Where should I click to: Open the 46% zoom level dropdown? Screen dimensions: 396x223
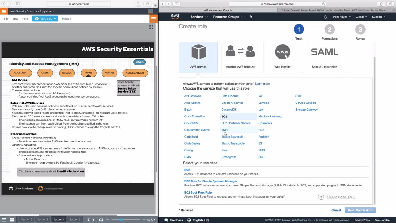(x=151, y=220)
